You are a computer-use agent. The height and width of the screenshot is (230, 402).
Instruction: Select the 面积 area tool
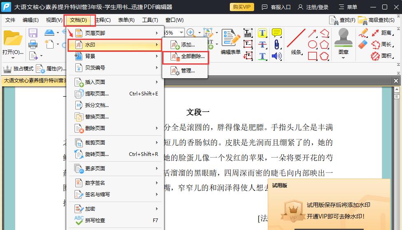382,56
